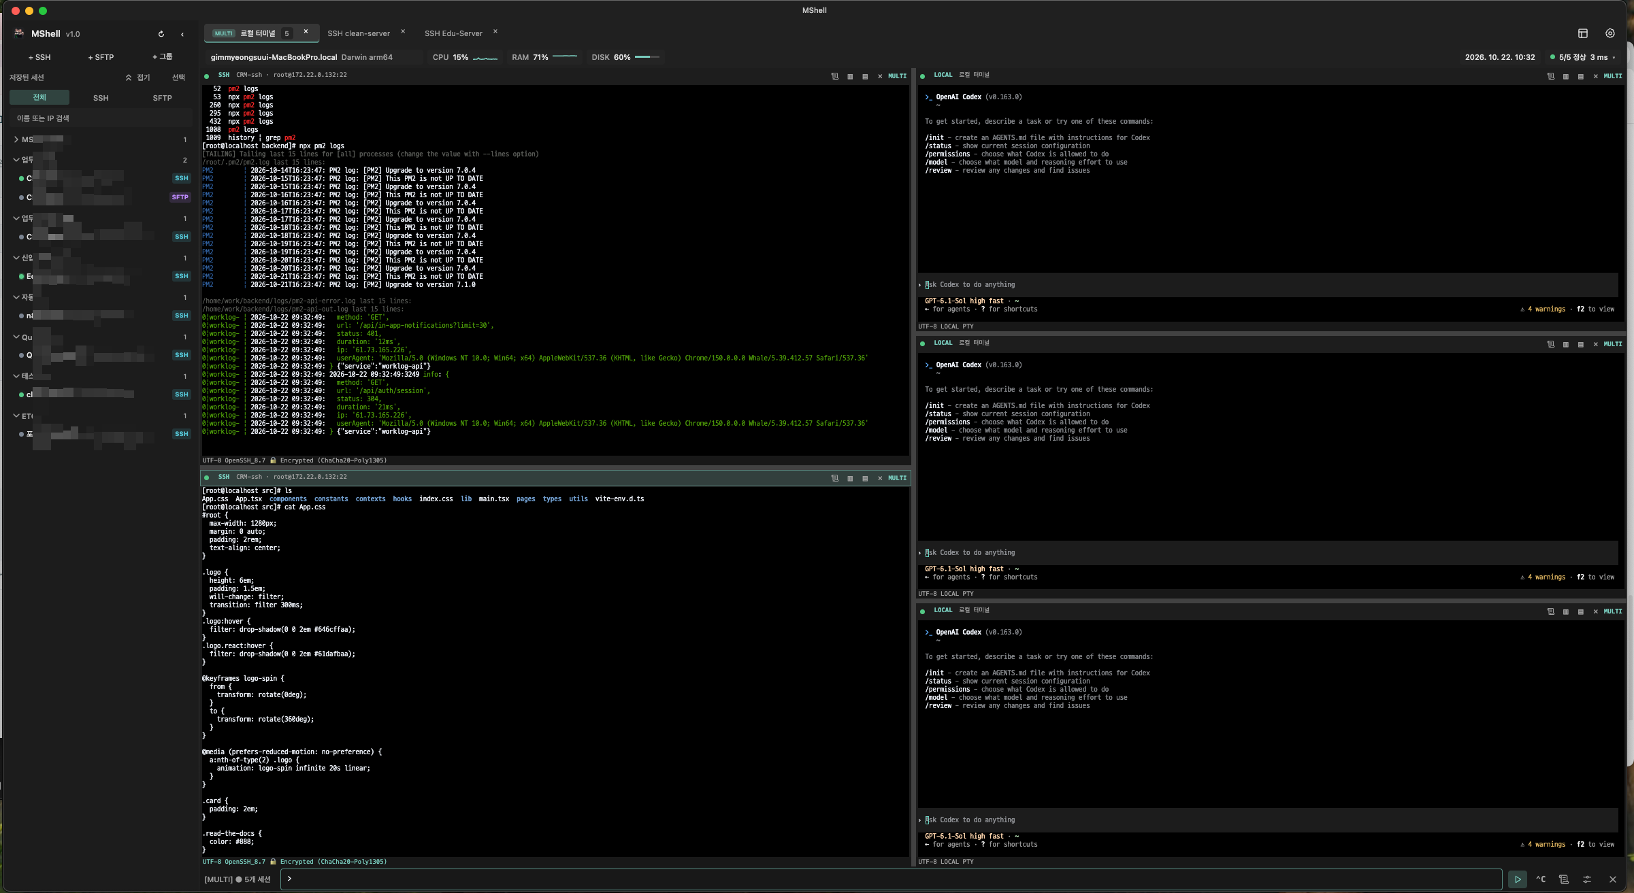Open the settings gear at top right
This screenshot has width=1634, height=893.
point(1610,33)
